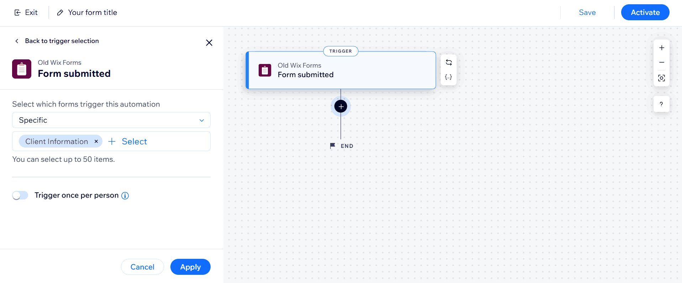The image size is (682, 283).
Task: Add a step with the black plus node
Action: (341, 106)
